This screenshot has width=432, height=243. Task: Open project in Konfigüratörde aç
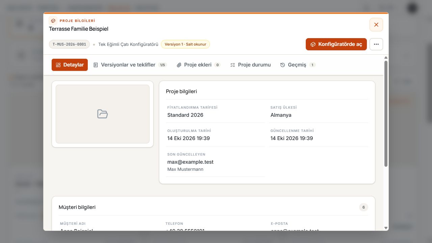click(x=336, y=44)
